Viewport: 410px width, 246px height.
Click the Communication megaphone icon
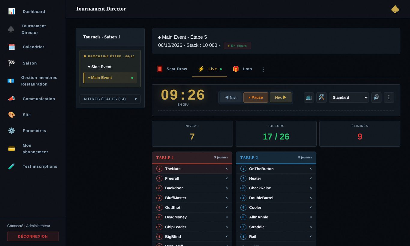pos(11,99)
